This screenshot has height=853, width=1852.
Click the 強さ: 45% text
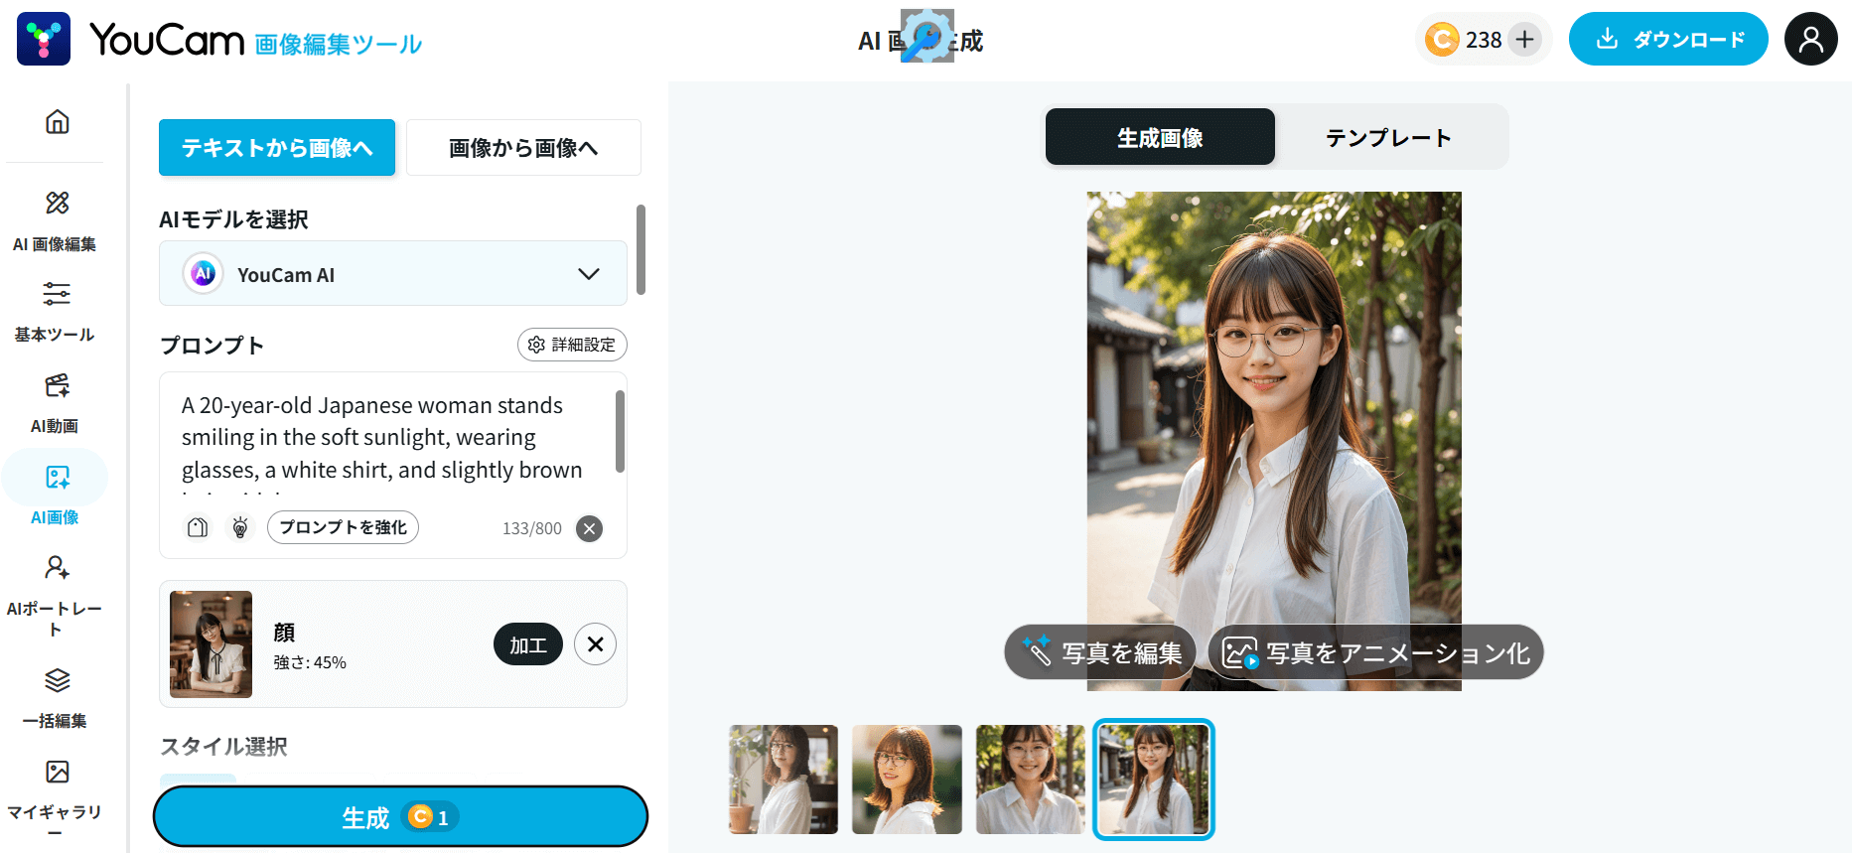(x=310, y=662)
